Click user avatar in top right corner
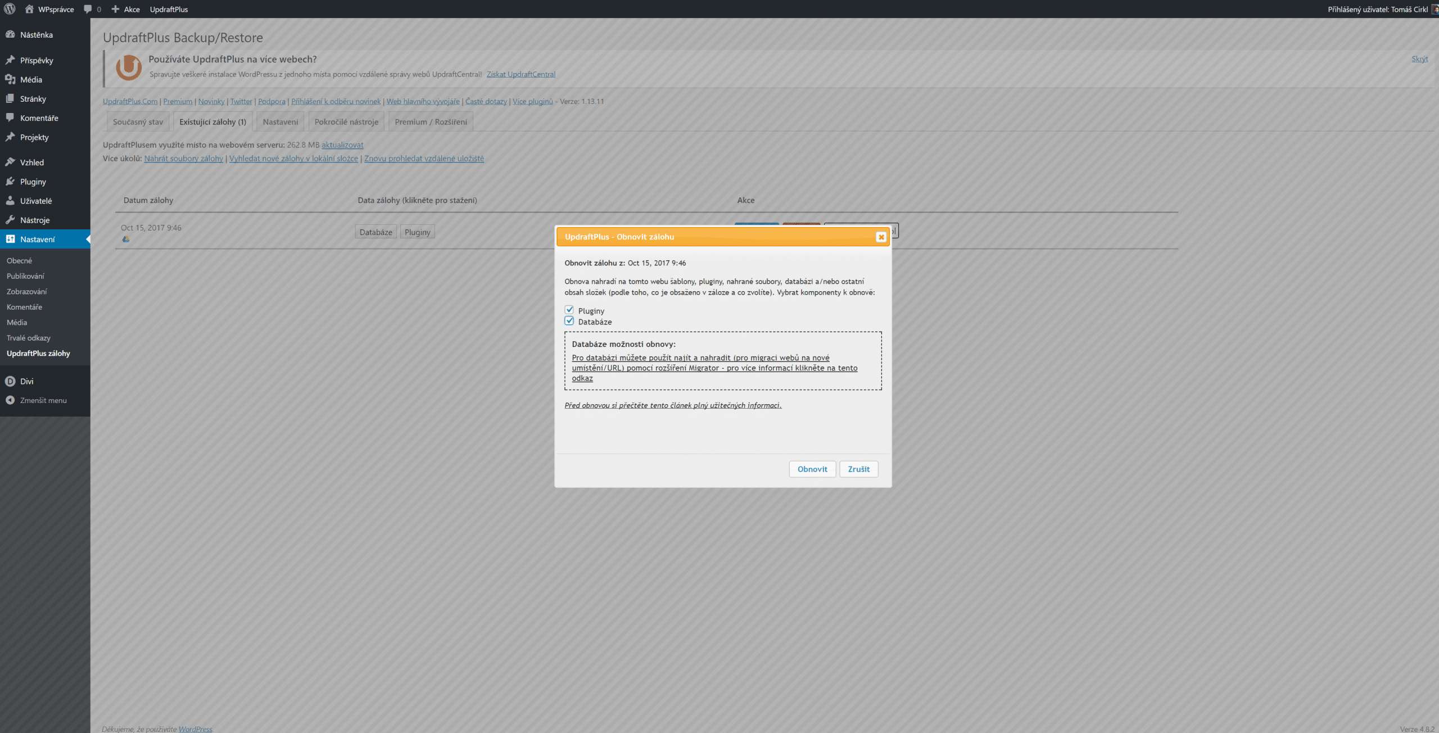The image size is (1439, 733). point(1435,9)
